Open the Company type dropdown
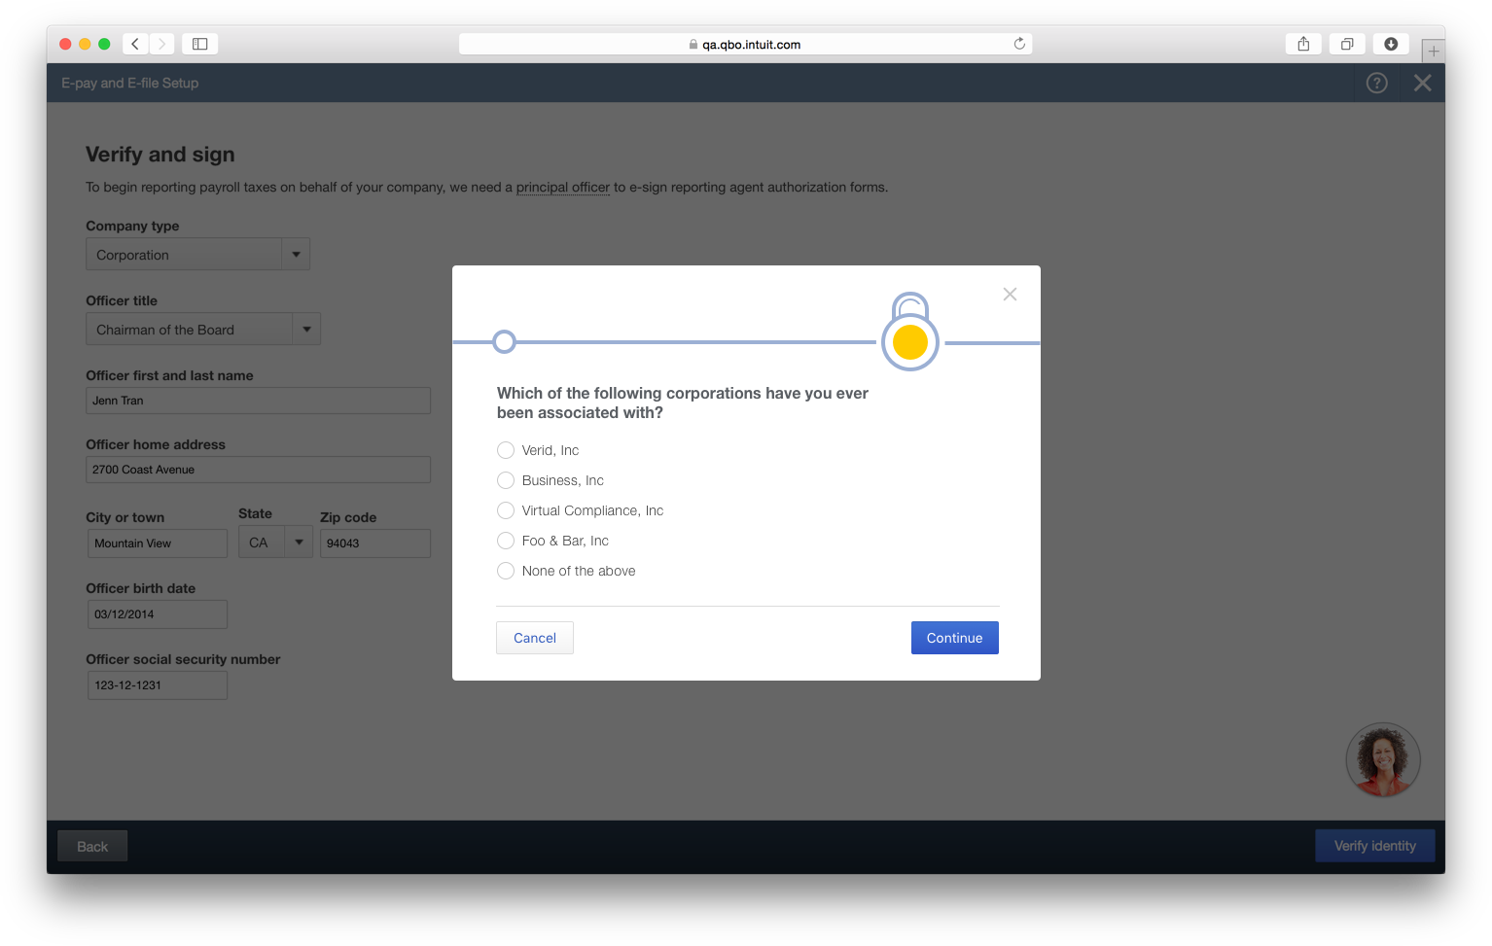This screenshot has height=946, width=1492. 197,255
